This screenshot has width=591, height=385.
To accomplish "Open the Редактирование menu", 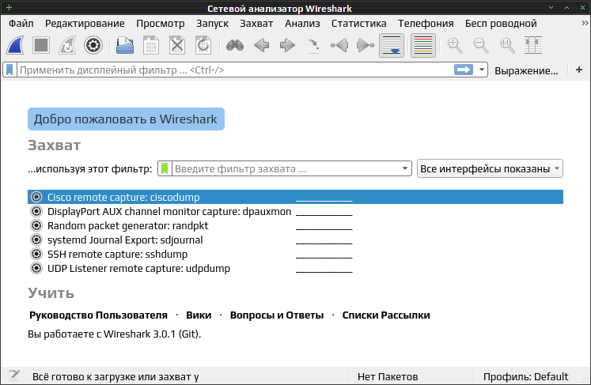I will 85,24.
